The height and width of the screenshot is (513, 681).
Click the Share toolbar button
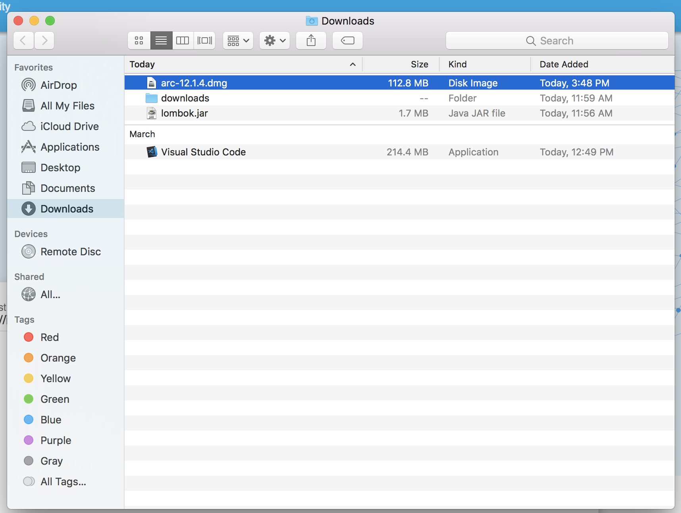pos(311,40)
